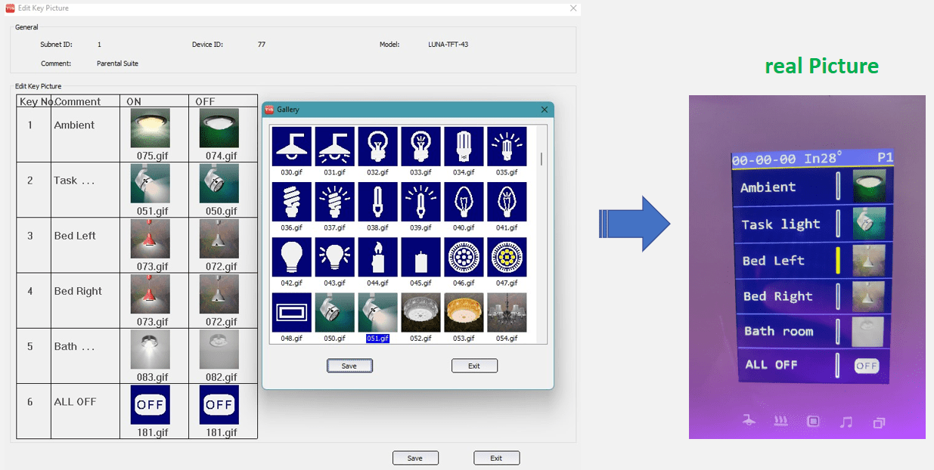This screenshot has width=934, height=470.
Task: Pick the 038.gif tube lamp icon
Action: pos(377,201)
